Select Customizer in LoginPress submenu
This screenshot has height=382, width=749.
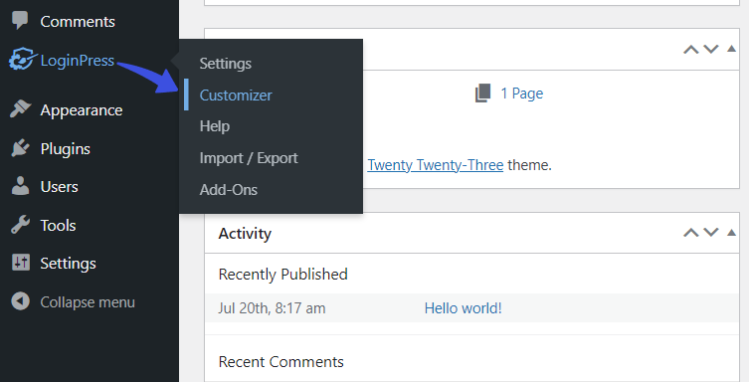tap(236, 95)
